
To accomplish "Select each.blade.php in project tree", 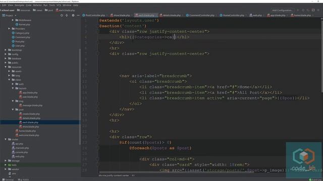I will [29, 122].
